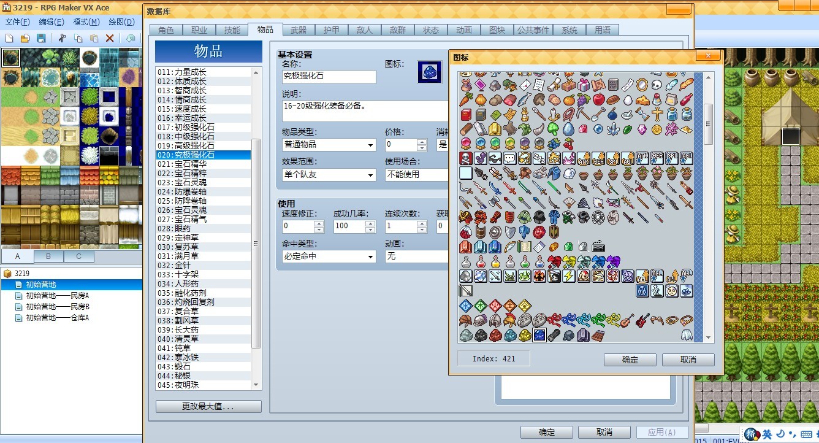Click the scissors Cut toolbar icon

(x=62, y=38)
